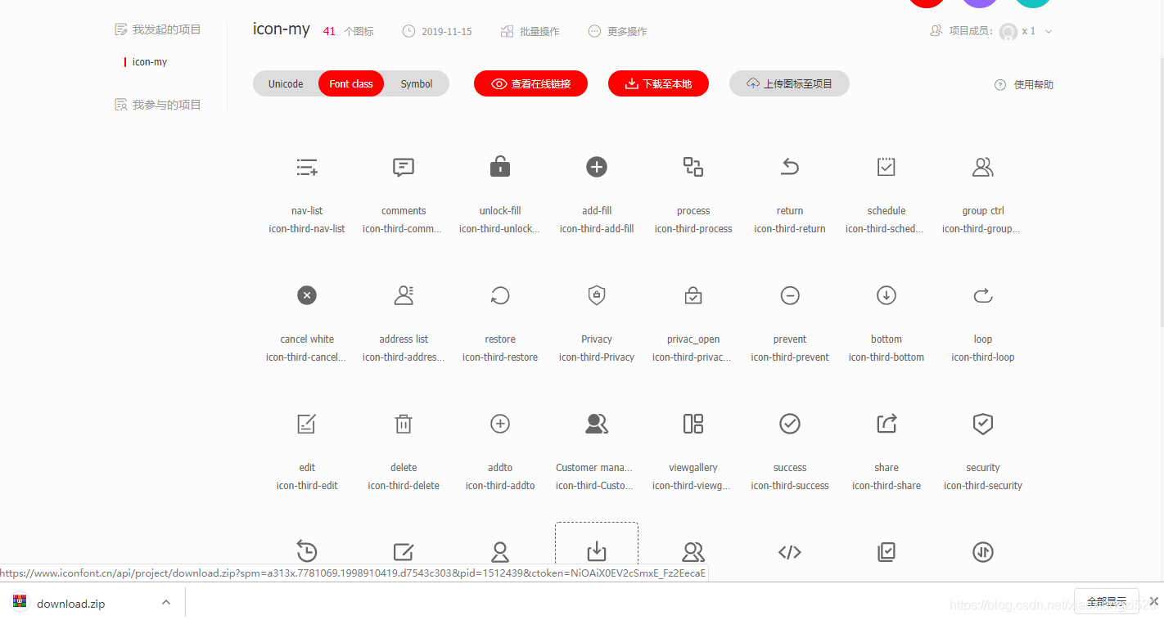Click the code brackets icon in last row
Screen dimensions: 1164x620
[x=790, y=552]
